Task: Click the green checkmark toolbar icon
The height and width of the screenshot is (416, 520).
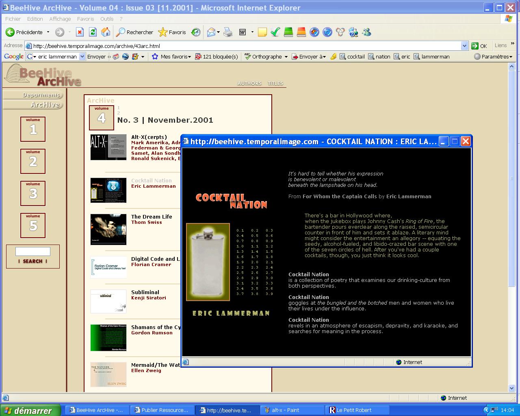Action: click(275, 32)
